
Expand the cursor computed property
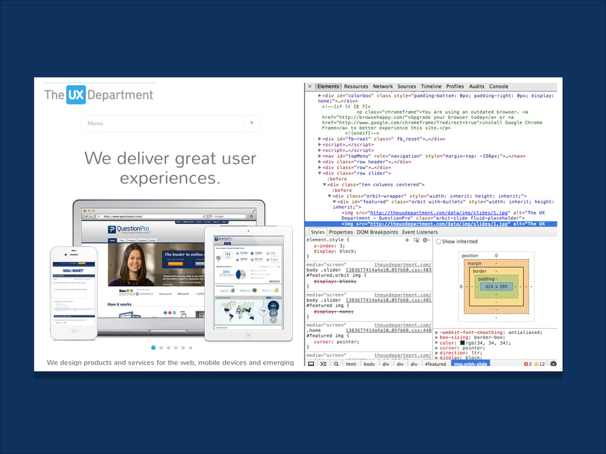pos(437,348)
